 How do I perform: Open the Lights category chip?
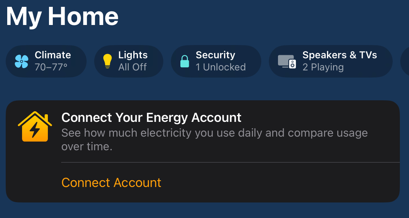129,61
